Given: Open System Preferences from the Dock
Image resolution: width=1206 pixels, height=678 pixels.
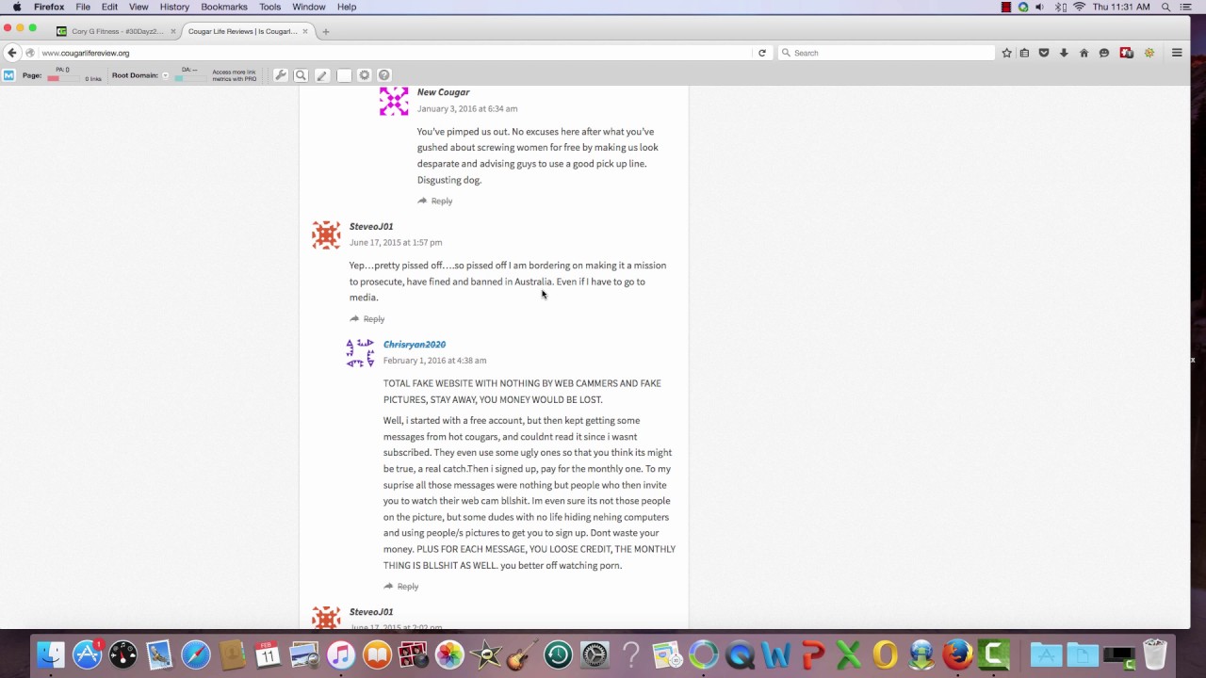Looking at the screenshot, I should (x=595, y=654).
